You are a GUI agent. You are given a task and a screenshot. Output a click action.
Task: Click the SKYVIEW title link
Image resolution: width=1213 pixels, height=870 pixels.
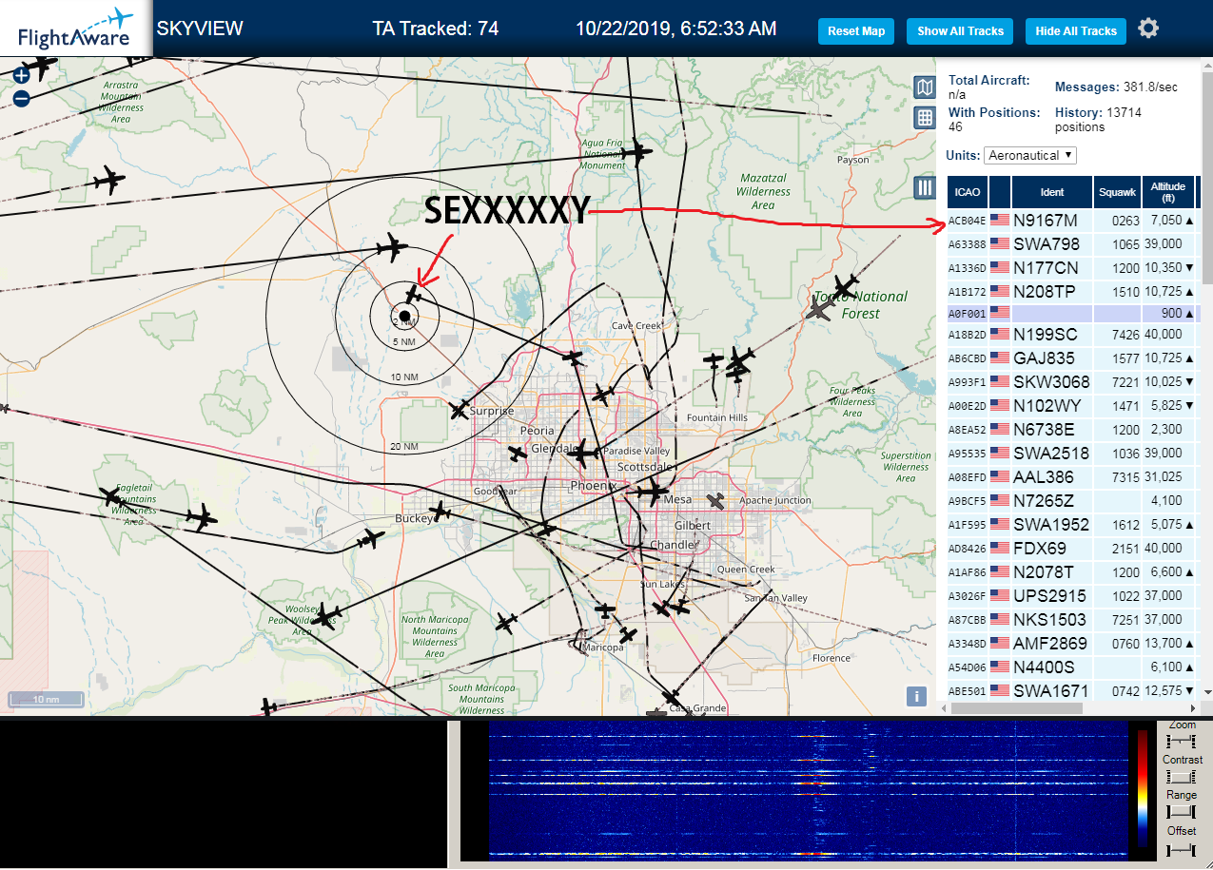tap(200, 29)
